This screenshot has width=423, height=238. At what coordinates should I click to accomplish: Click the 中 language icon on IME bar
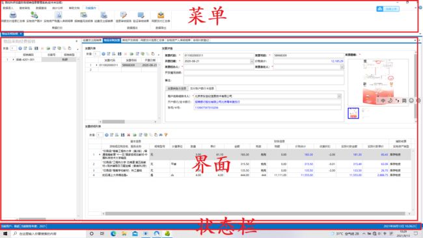[383, 101]
